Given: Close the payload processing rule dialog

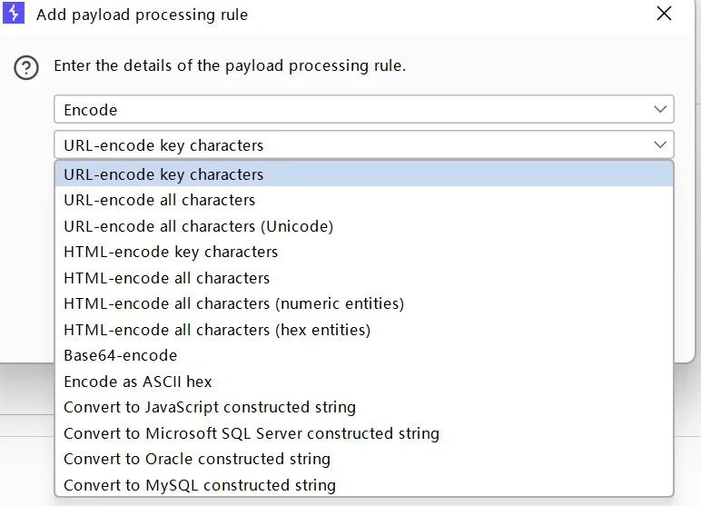Looking at the screenshot, I should (x=665, y=14).
